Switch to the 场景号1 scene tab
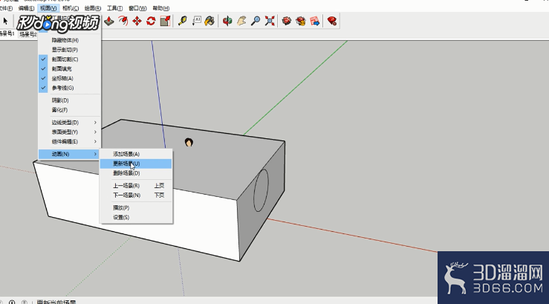The height and width of the screenshot is (304, 549). tap(7, 33)
